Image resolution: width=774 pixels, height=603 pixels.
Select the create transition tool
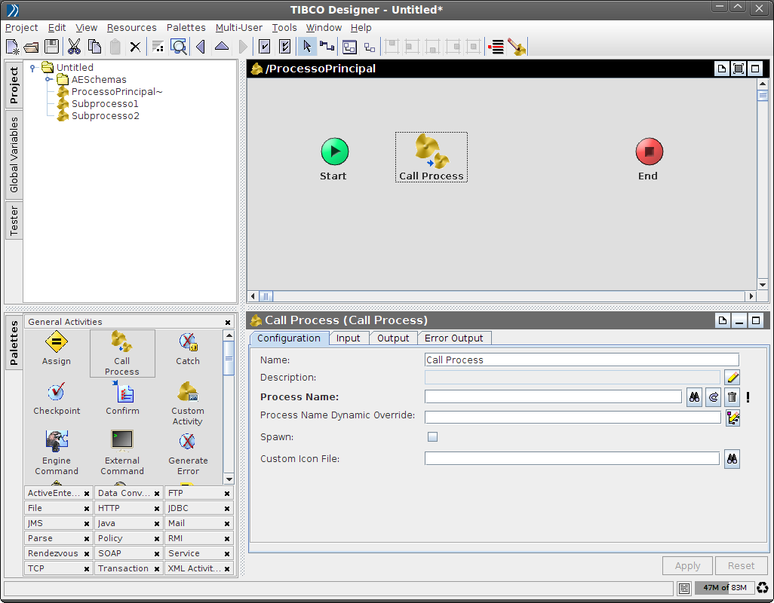tap(327, 47)
